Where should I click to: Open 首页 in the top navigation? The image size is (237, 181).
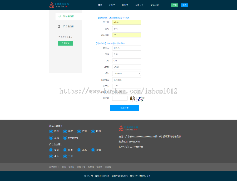click(x=100, y=5)
